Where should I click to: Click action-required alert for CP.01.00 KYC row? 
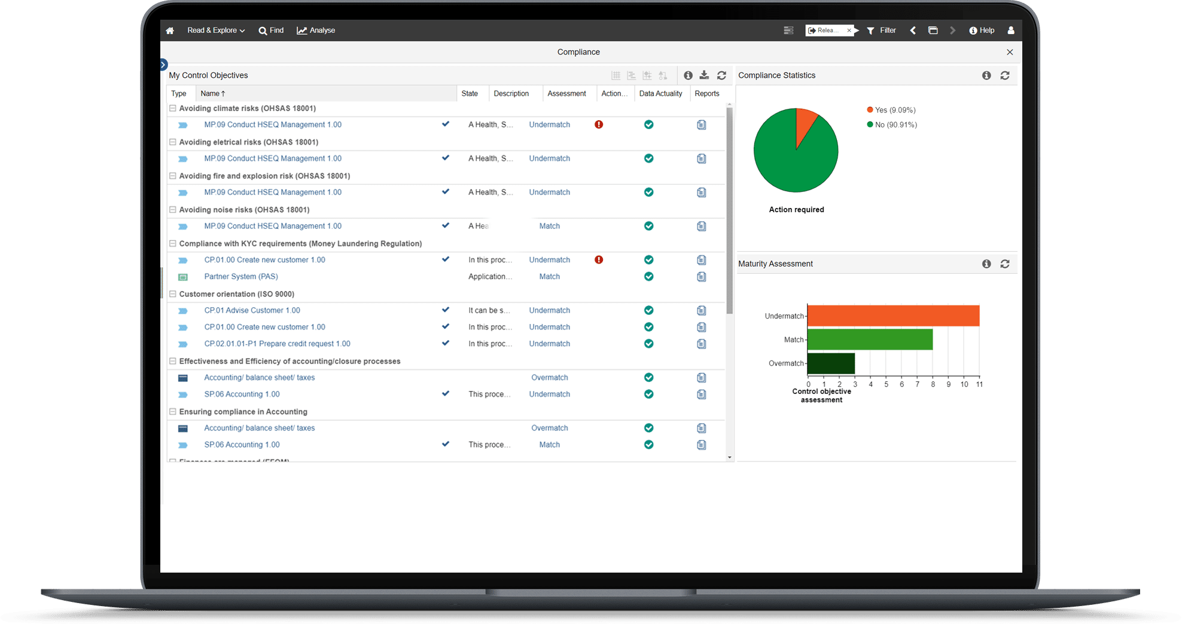click(599, 260)
